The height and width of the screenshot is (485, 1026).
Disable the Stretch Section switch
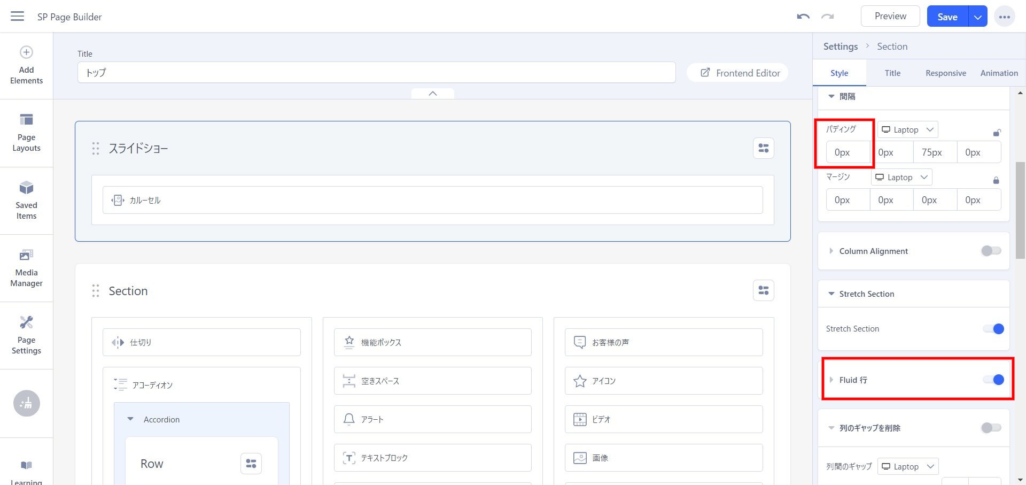(993, 329)
